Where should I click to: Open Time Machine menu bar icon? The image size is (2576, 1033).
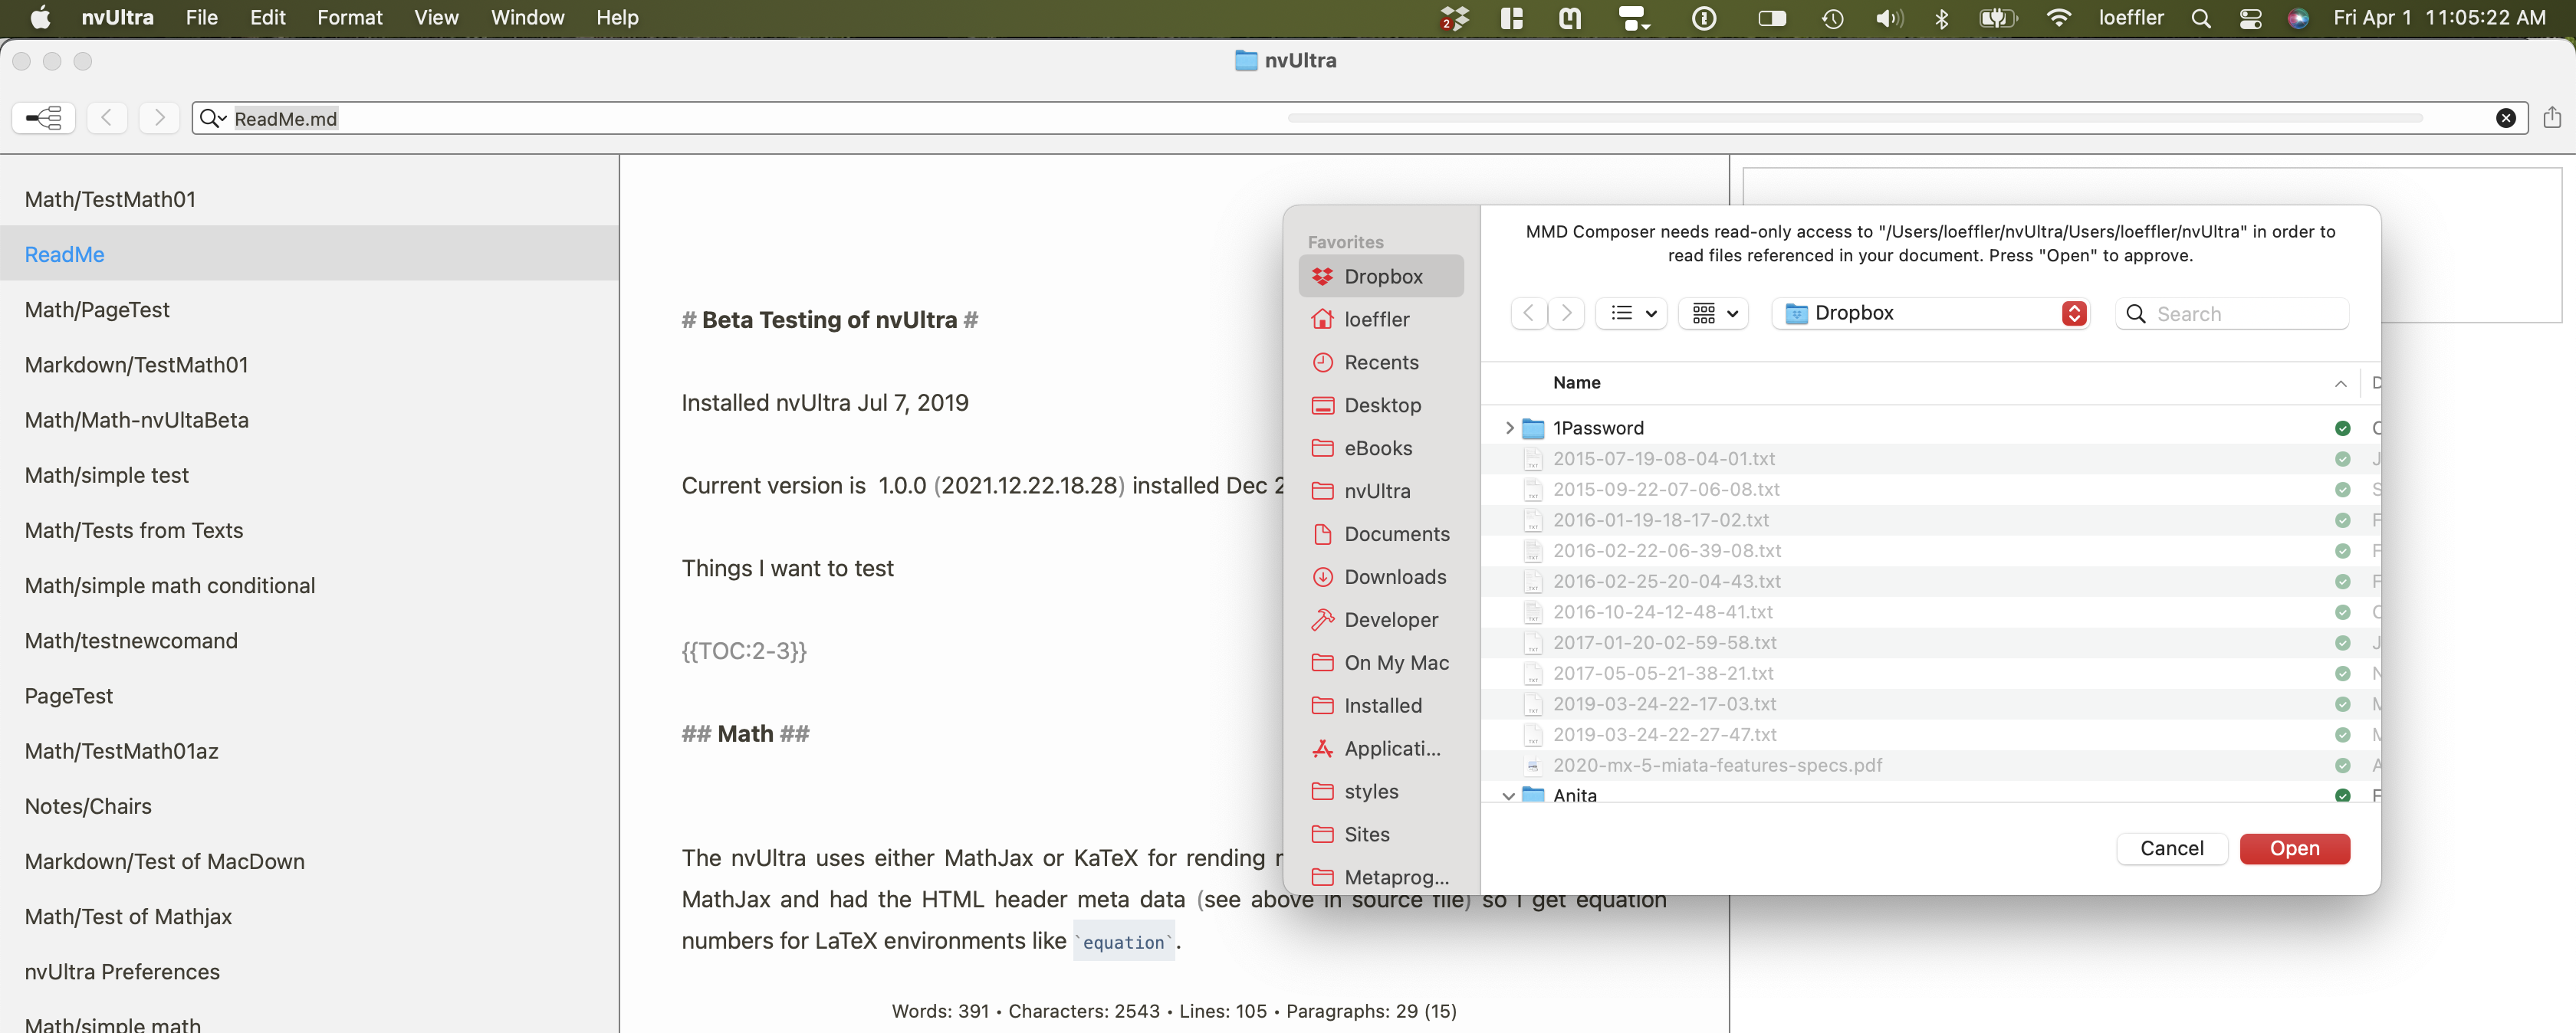[x=1832, y=18]
